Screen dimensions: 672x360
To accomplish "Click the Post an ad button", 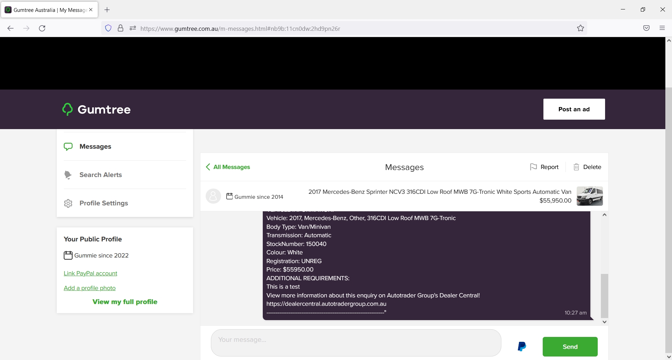I will 574,109.
